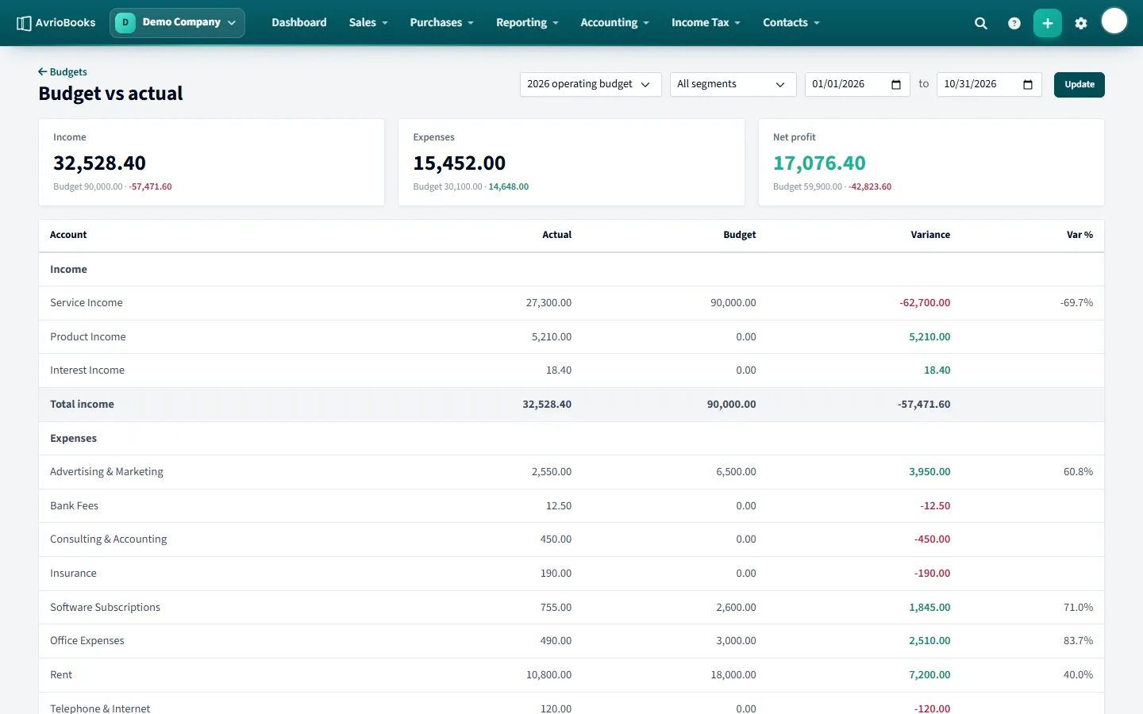Click the Consulting & Accounting account label
This screenshot has width=1143, height=714.
click(x=109, y=539)
